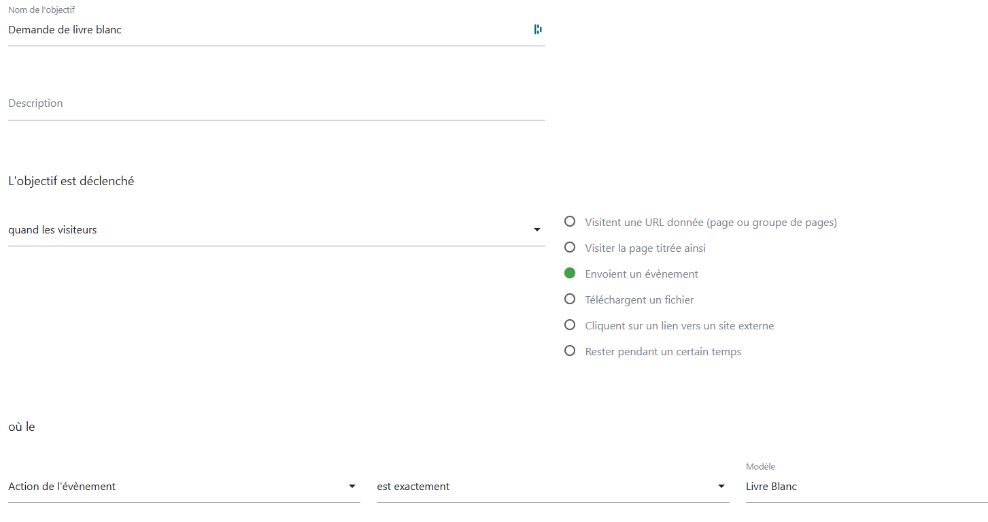Open the 'est exactement' comparison dropdown
Screen dimensions: 988x522
tap(544, 487)
